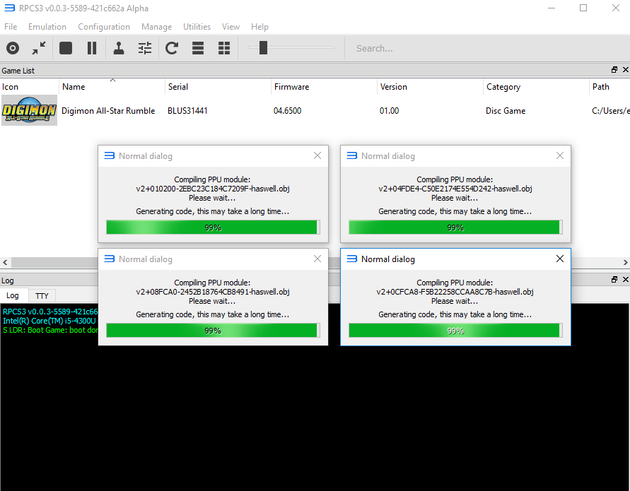Click RPCS3 logo in v2+0CFCA8 dialog title
630x491 pixels.
pos(352,259)
